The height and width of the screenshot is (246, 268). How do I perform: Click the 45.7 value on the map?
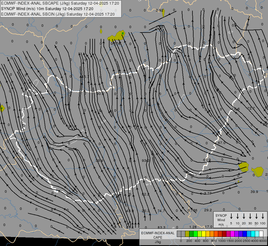coord(85,77)
